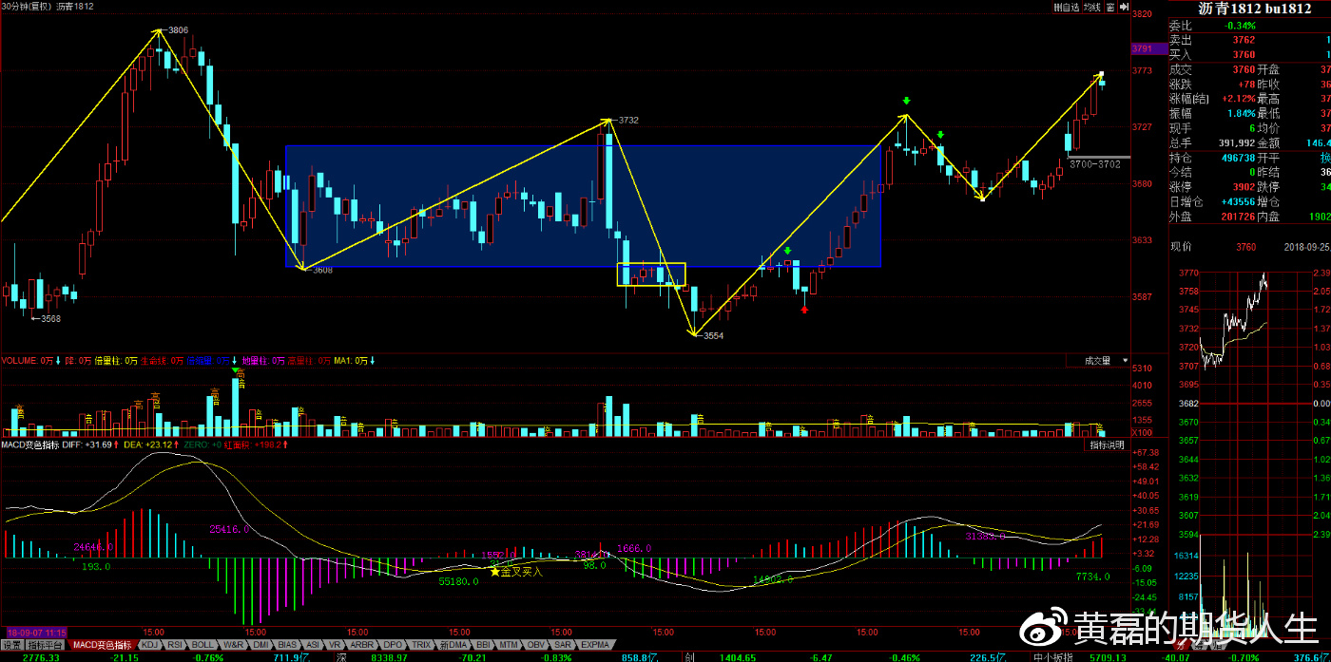Switch to the BIAS indicator tab
1331x662 pixels.
(288, 644)
